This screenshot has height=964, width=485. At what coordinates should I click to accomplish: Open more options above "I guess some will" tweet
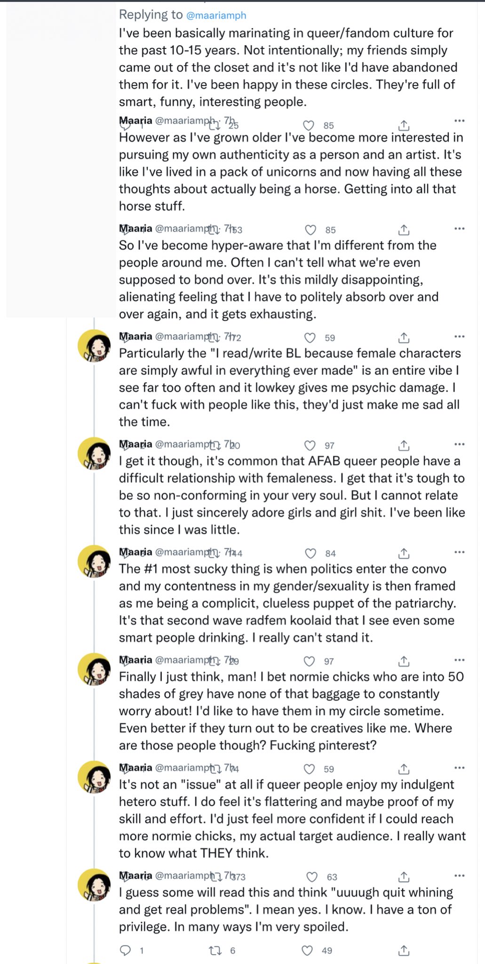pyautogui.click(x=459, y=876)
